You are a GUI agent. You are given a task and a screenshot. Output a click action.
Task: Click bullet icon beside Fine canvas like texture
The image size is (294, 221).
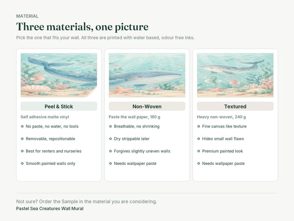click(198, 126)
